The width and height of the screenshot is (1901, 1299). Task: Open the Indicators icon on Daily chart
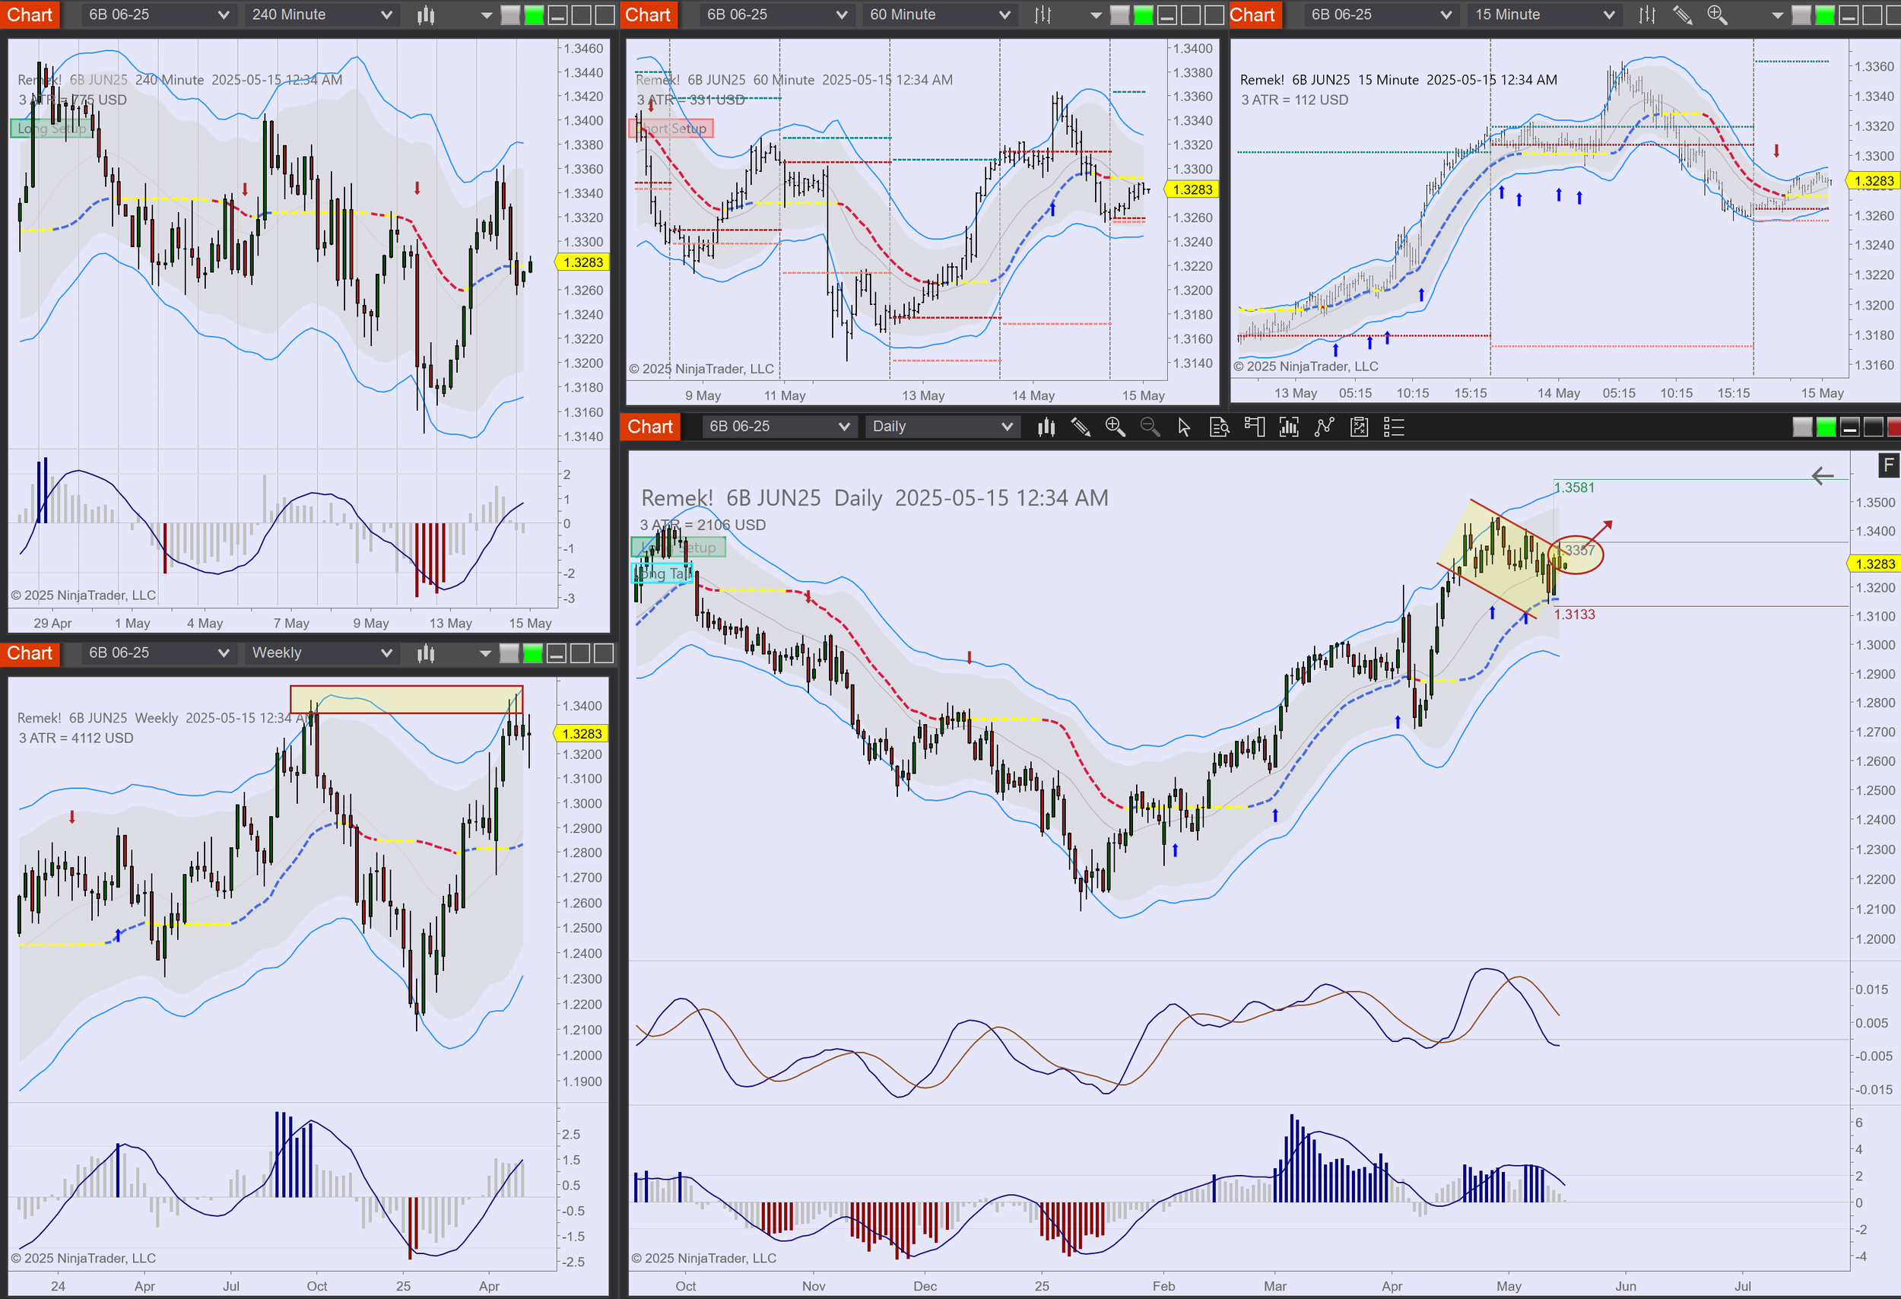[1324, 427]
